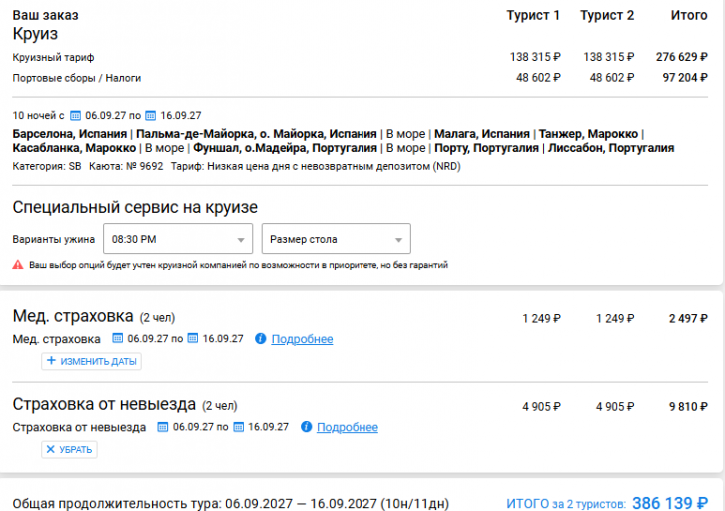Click Турист 1 Страховка от невыезда 4 905 ₽

[x=541, y=406]
